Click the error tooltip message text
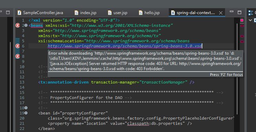The width and height of the screenshot is (256, 132). click(x=145, y=61)
